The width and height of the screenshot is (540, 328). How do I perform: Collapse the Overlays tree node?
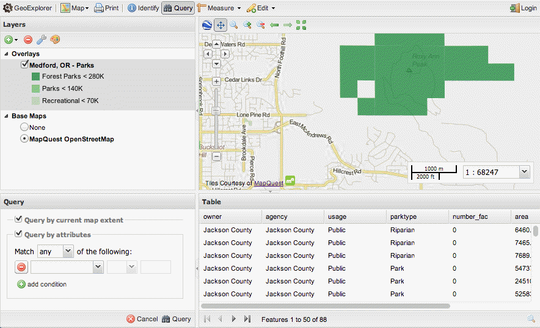5,54
